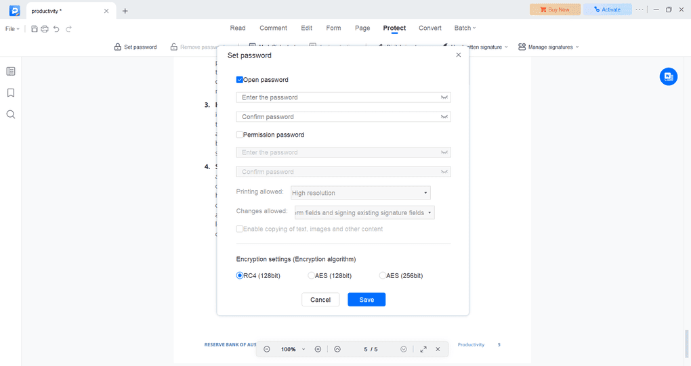
Task: Select RC4 (128bit) encryption
Action: 240,275
